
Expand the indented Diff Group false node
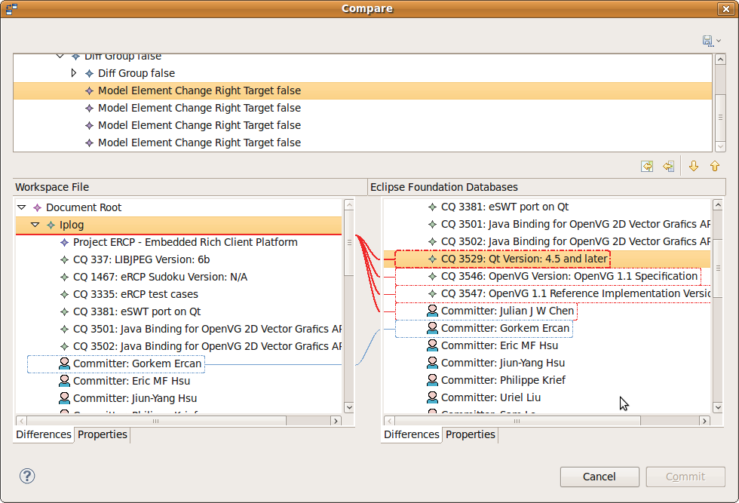74,73
